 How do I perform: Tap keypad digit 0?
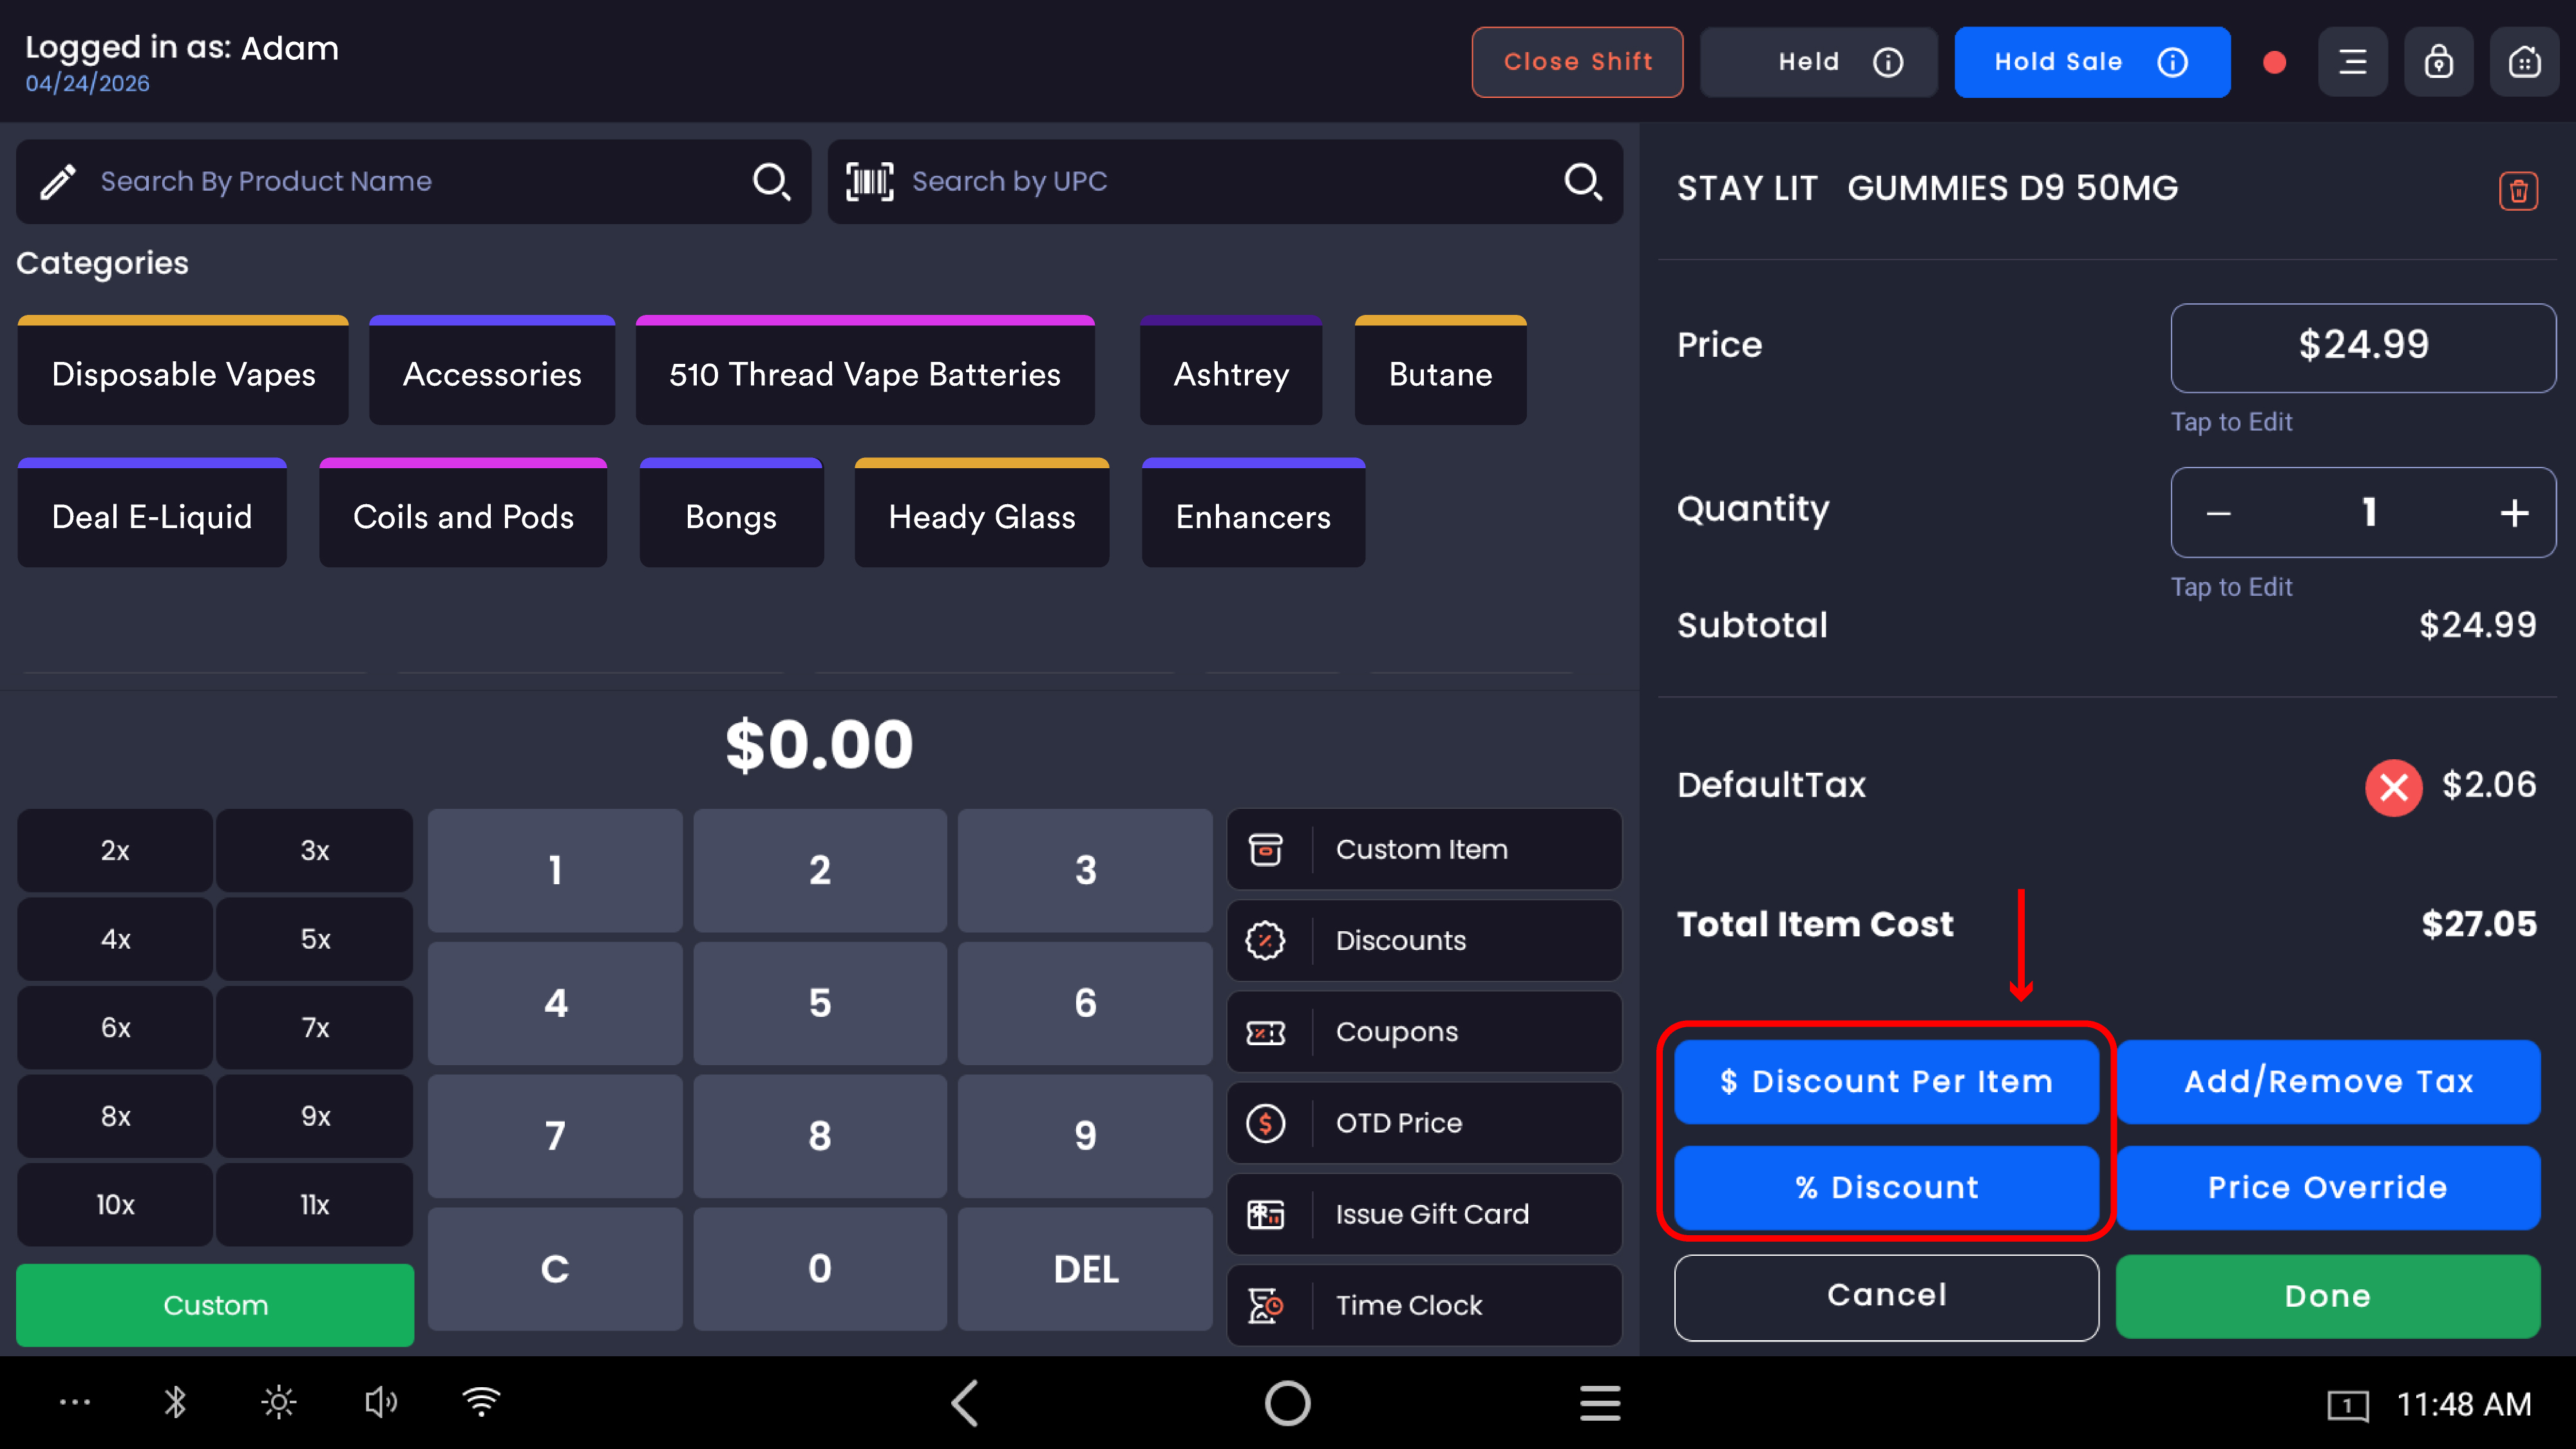pos(820,1269)
